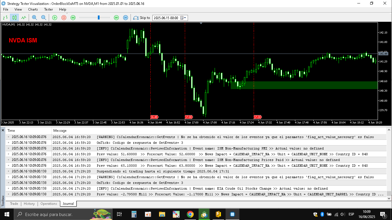Switch chart to line chart mode
The width and height of the screenshot is (392, 220).
[24, 18]
